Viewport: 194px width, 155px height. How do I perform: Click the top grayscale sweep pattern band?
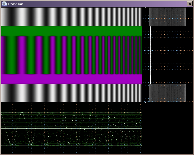(x=72, y=17)
